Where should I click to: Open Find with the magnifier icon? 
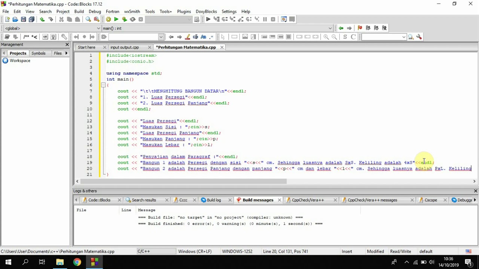pos(88,19)
